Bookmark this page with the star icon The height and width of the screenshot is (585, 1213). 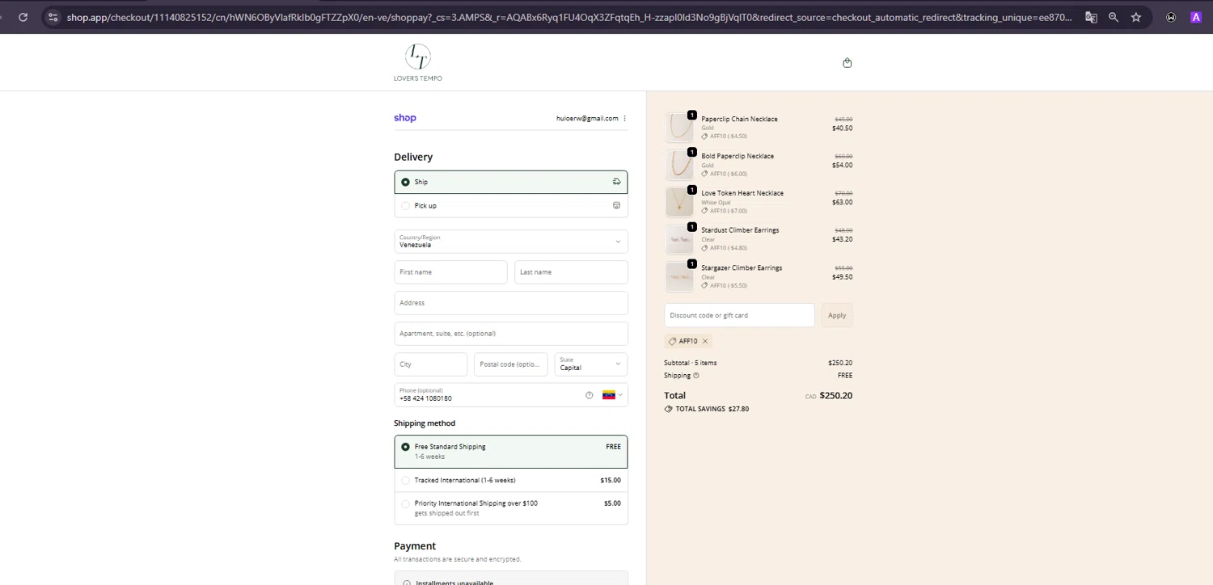tap(1136, 17)
